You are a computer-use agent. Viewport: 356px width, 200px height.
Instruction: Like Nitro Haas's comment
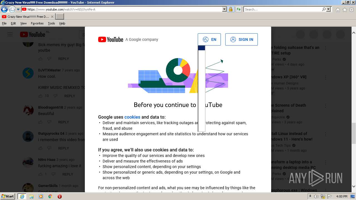pos(40,174)
